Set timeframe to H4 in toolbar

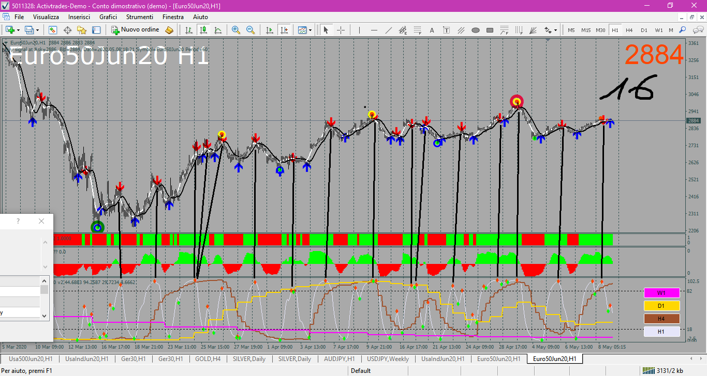tap(629, 30)
